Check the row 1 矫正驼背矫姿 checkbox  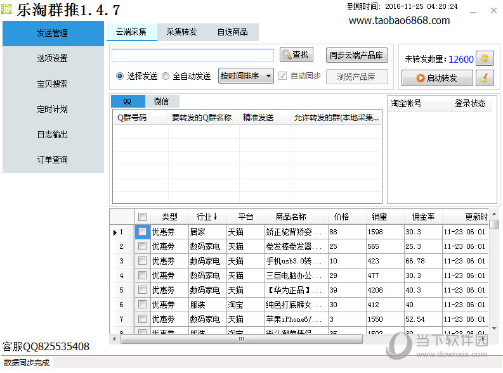[143, 232]
